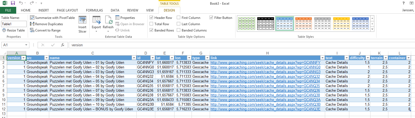Image resolution: width=415 pixels, height=118 pixels.
Task: Apply the yellow table style swatch
Action: click(x=341, y=24)
